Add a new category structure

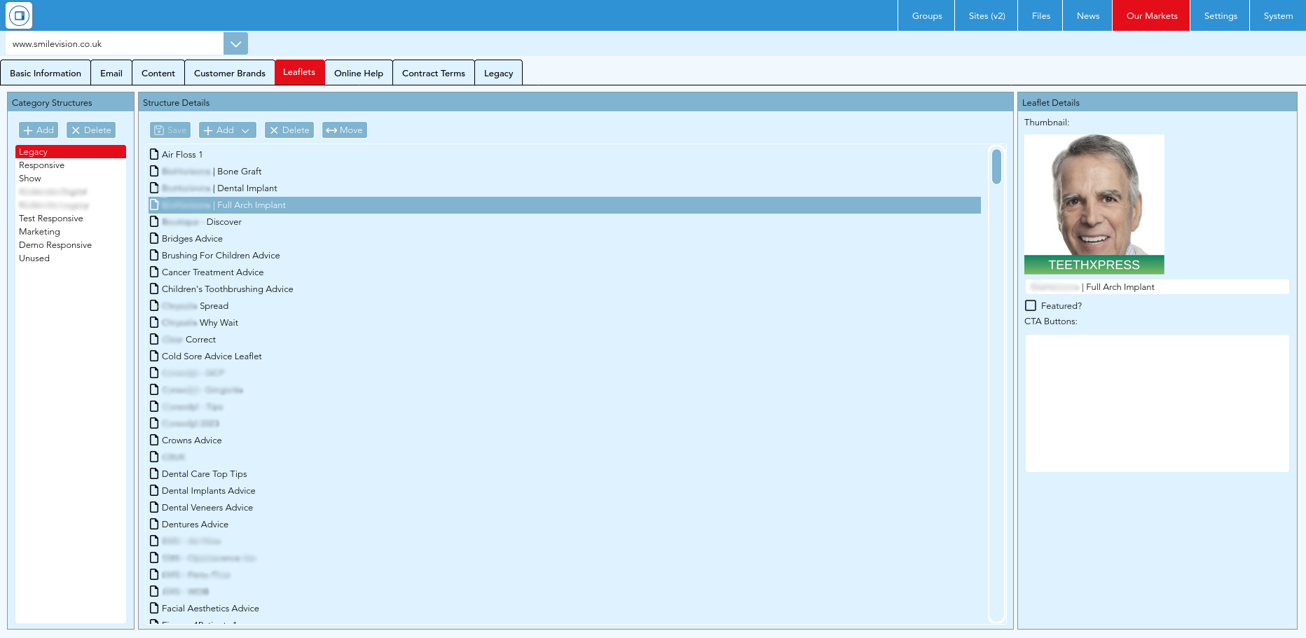point(39,130)
